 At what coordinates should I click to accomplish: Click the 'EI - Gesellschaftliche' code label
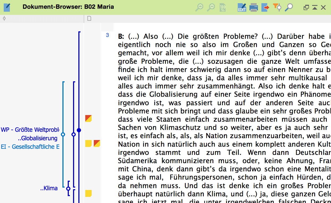[x=30, y=147]
